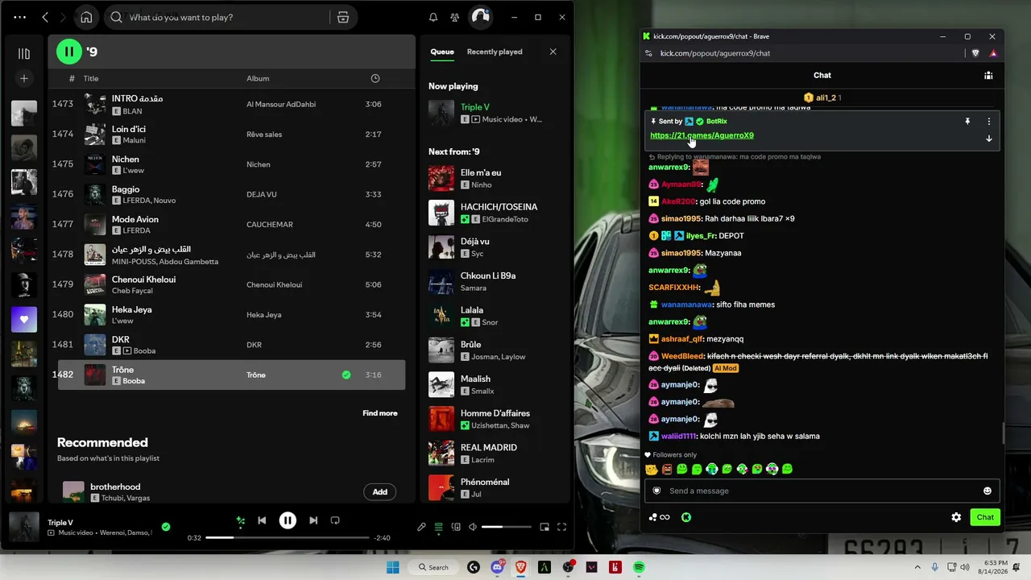Select REAL MADRID by Lacrim in queue
The height and width of the screenshot is (580, 1031).
coord(493,453)
